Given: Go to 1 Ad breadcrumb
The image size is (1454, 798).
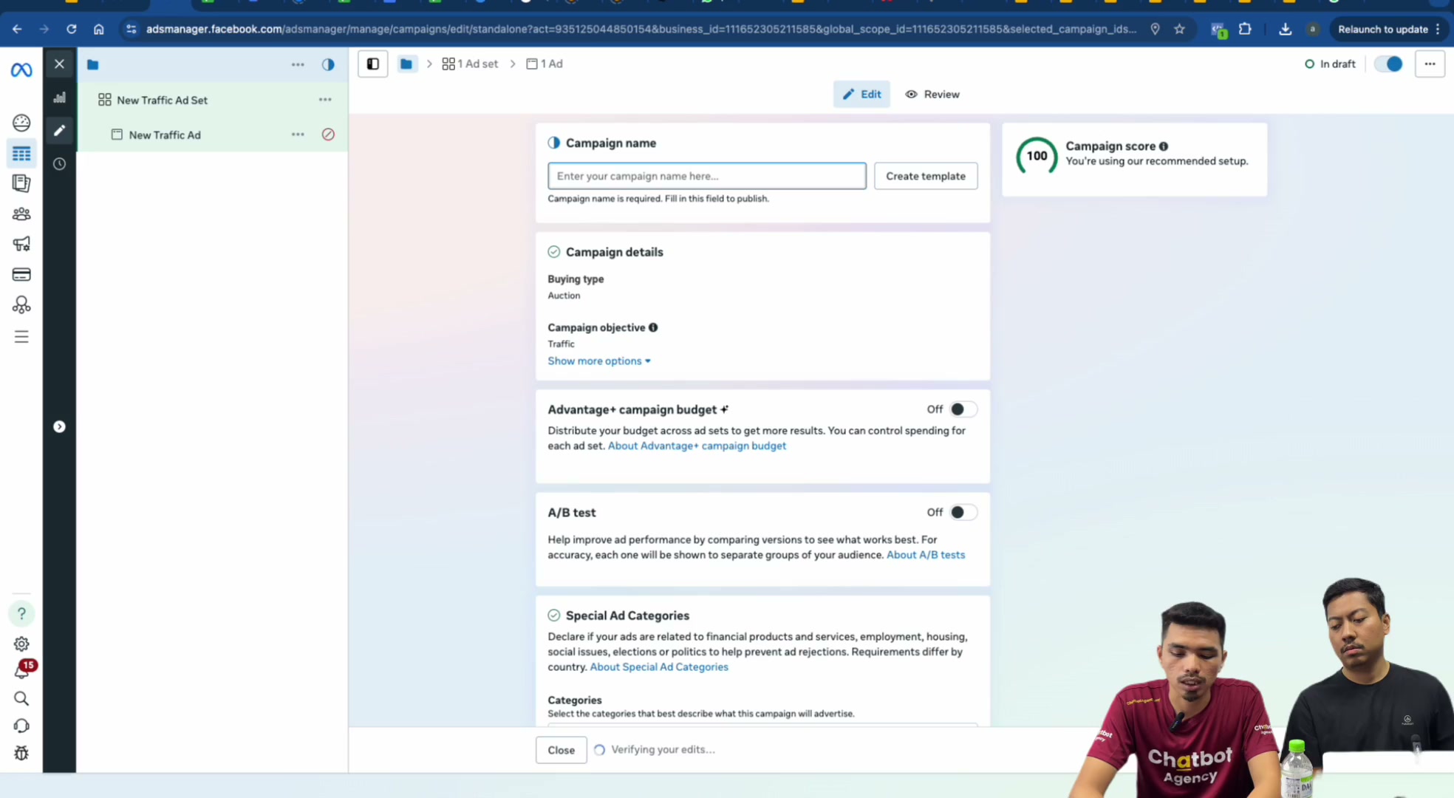Looking at the screenshot, I should click(x=545, y=64).
